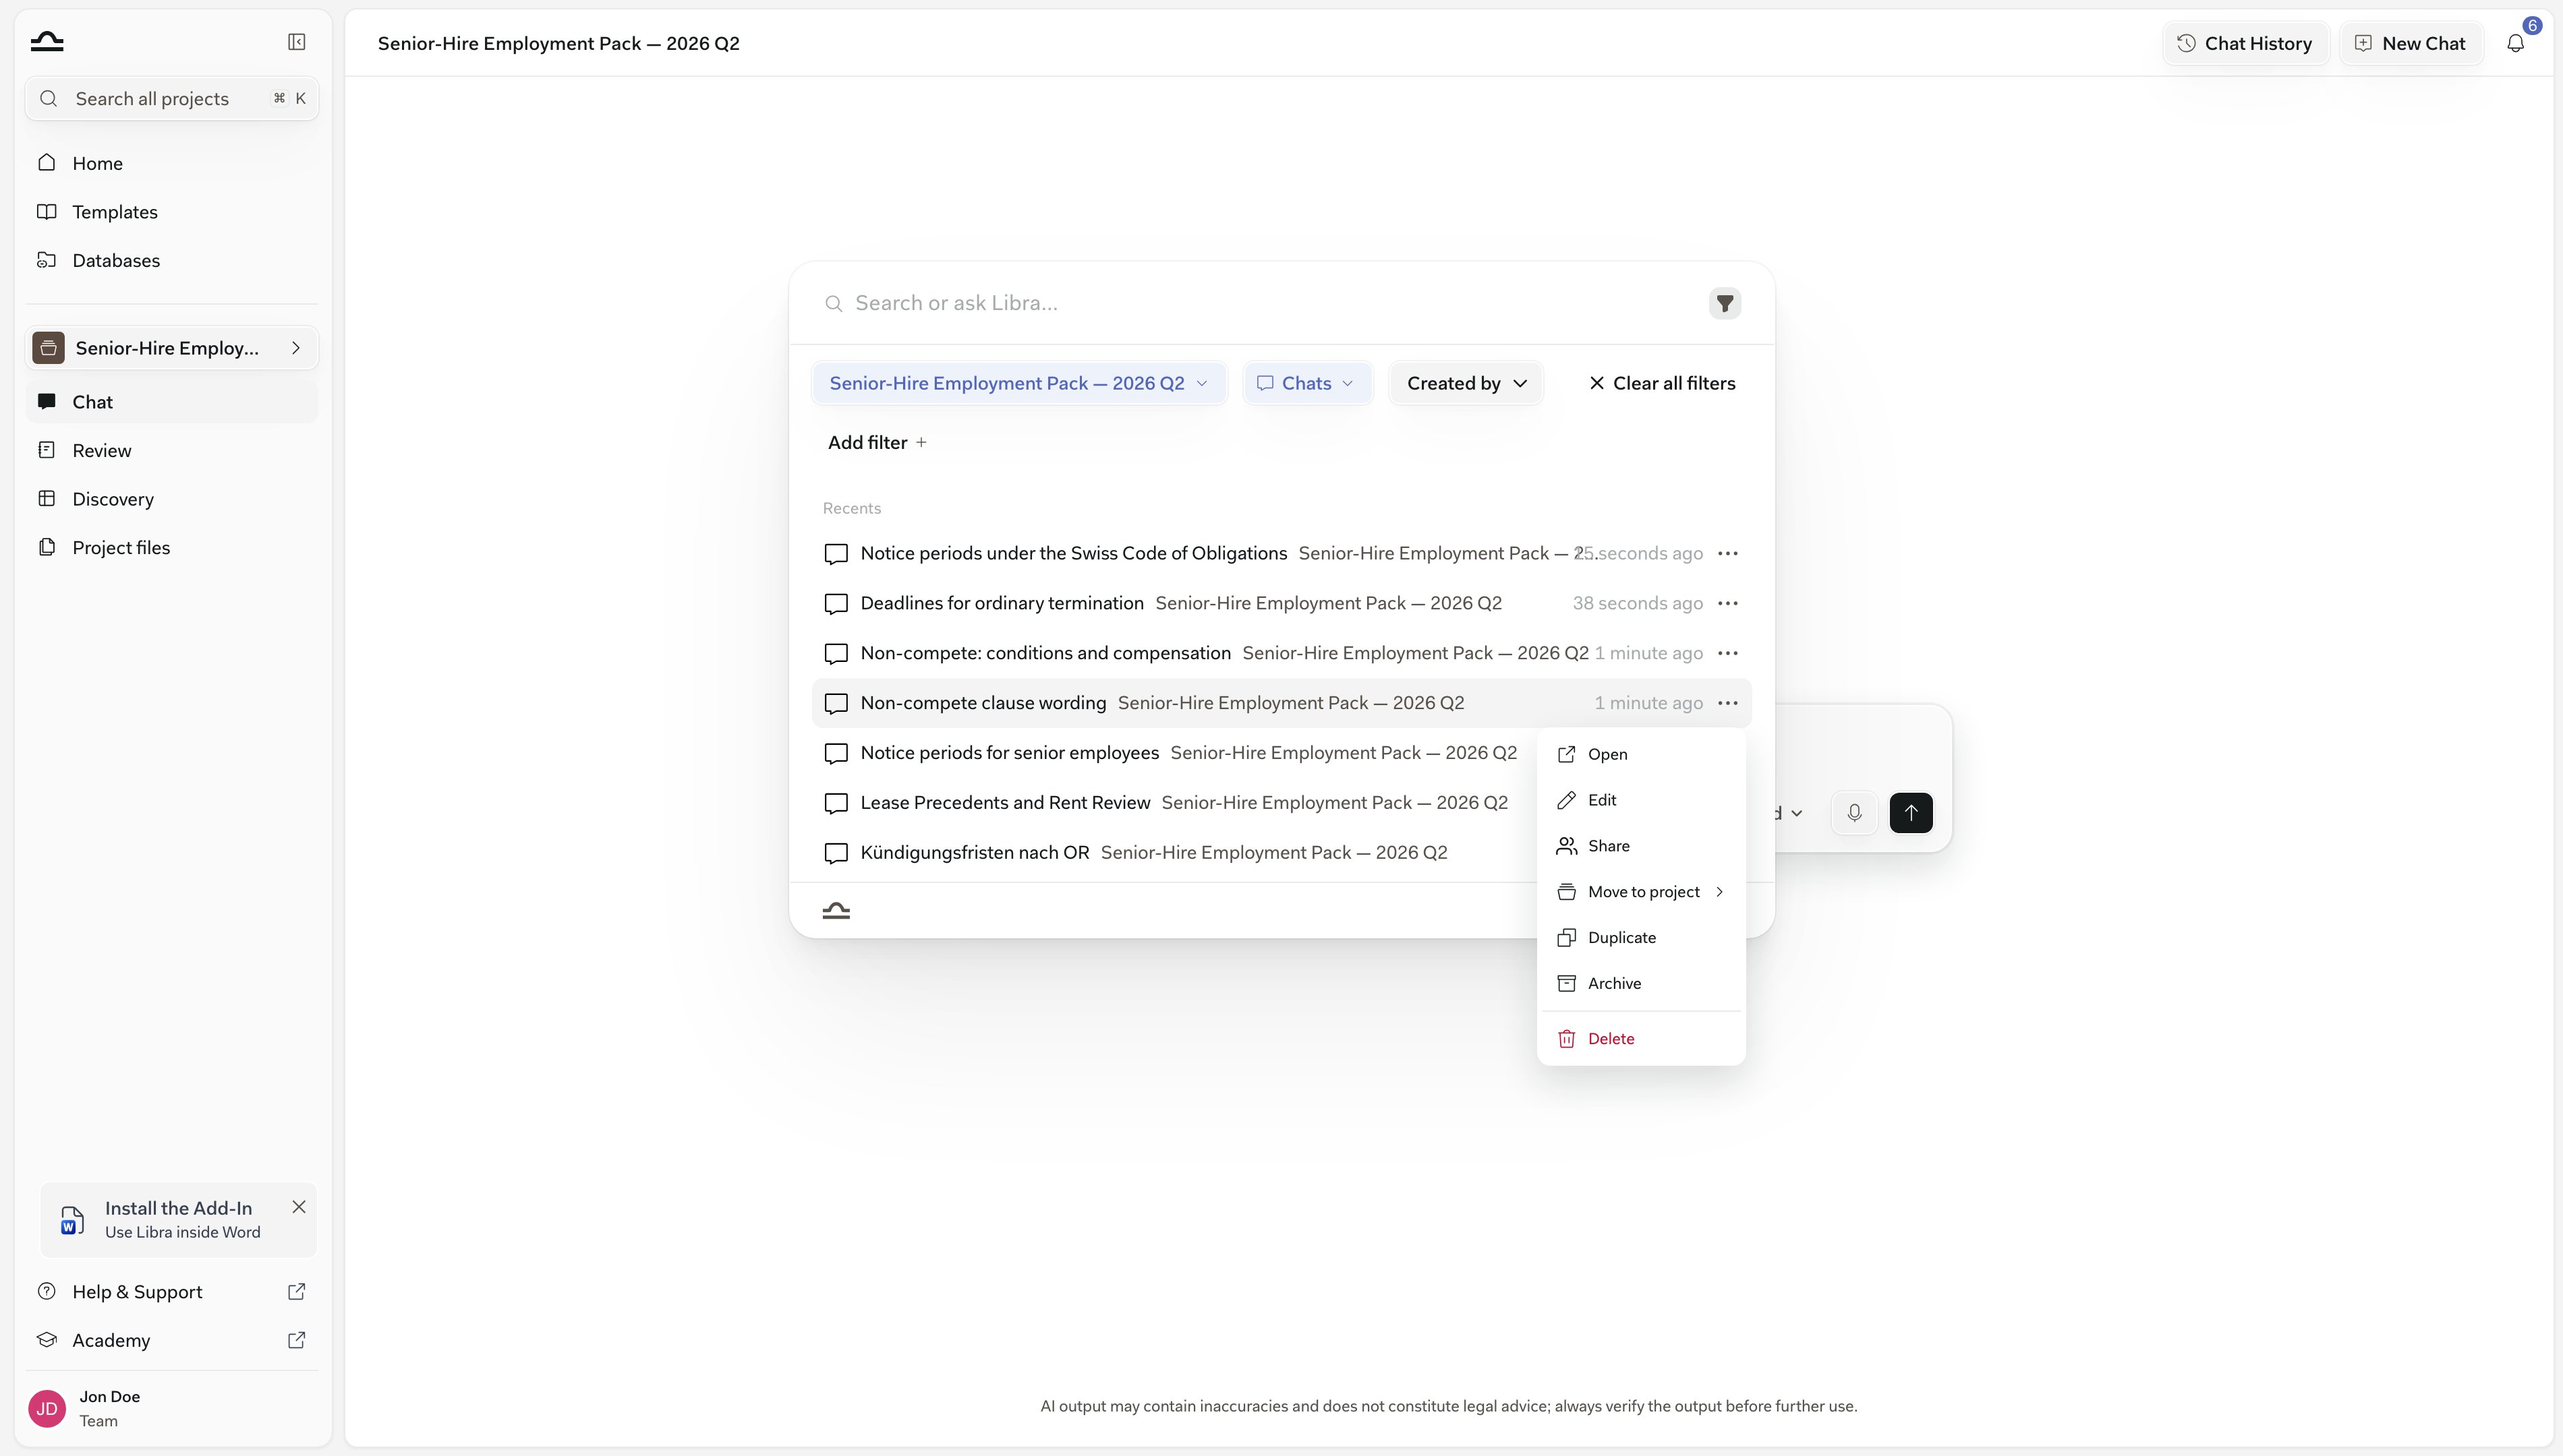Click the Libra logo in the sidebar
The height and width of the screenshot is (1456, 2563).
[x=47, y=42]
